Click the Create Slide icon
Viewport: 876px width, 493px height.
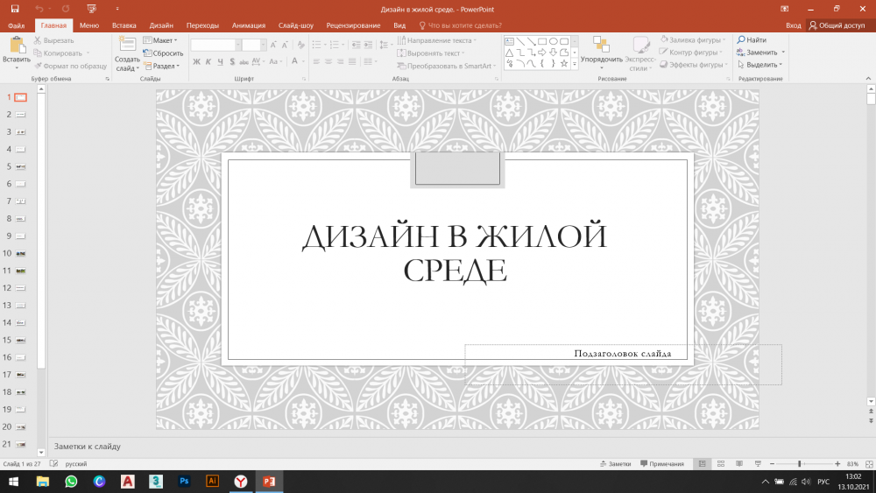pos(127,44)
